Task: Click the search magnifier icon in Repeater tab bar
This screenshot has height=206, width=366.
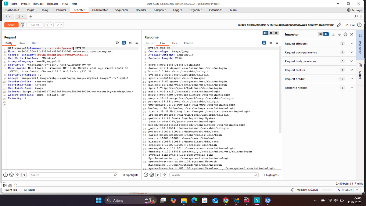Action: pos(355,16)
